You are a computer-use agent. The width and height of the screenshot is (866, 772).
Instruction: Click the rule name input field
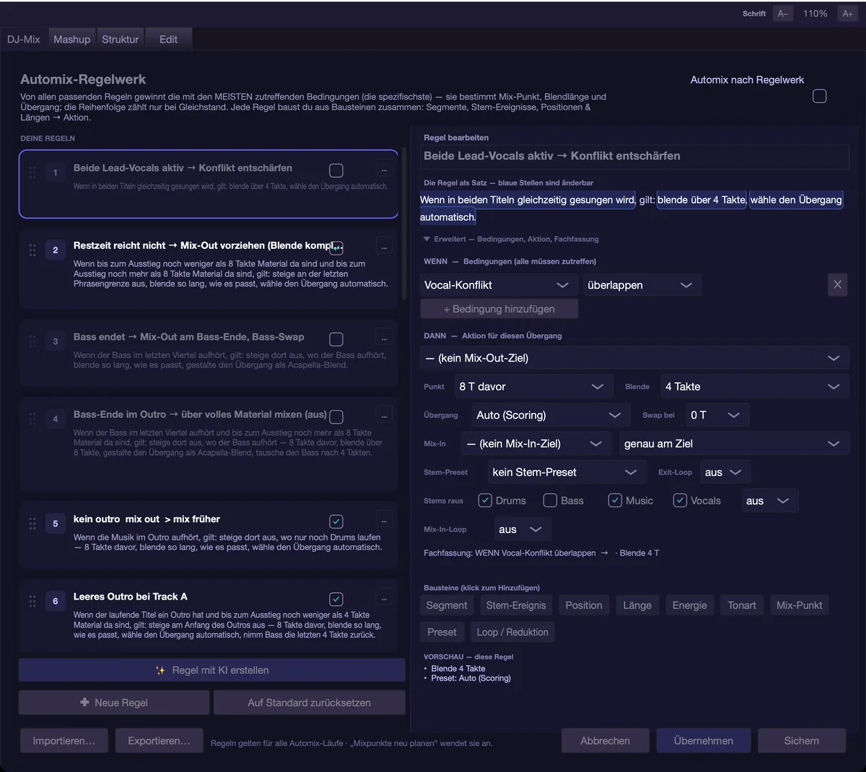pos(635,156)
